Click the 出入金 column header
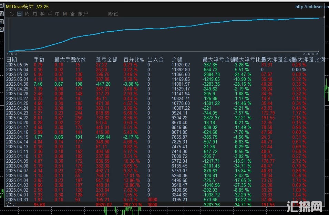Image resolution: width=329 pixels, height=215 pixels. [155, 60]
